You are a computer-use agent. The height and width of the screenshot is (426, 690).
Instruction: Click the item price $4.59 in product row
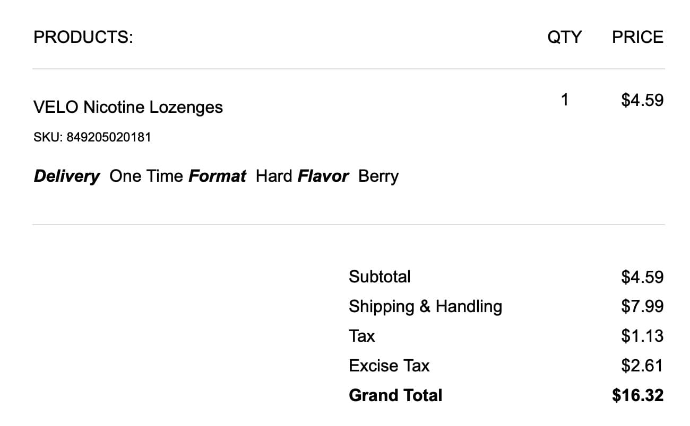pos(642,100)
